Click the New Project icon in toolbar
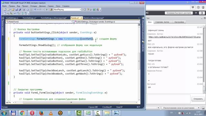This screenshot has height=116, width=206. (x=5, y=10)
